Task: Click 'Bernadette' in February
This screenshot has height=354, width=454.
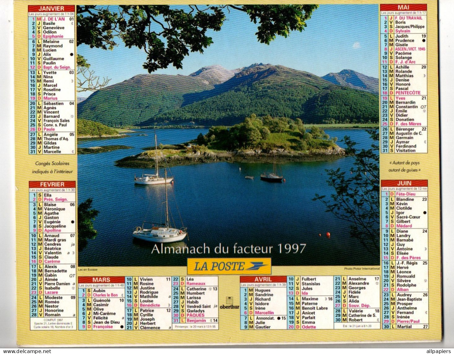Action: [x=56, y=271]
